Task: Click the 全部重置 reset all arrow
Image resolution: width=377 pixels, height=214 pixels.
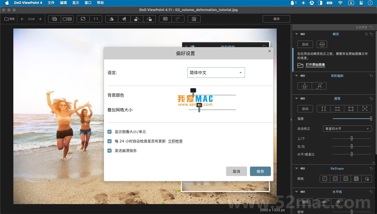Action: click(371, 27)
